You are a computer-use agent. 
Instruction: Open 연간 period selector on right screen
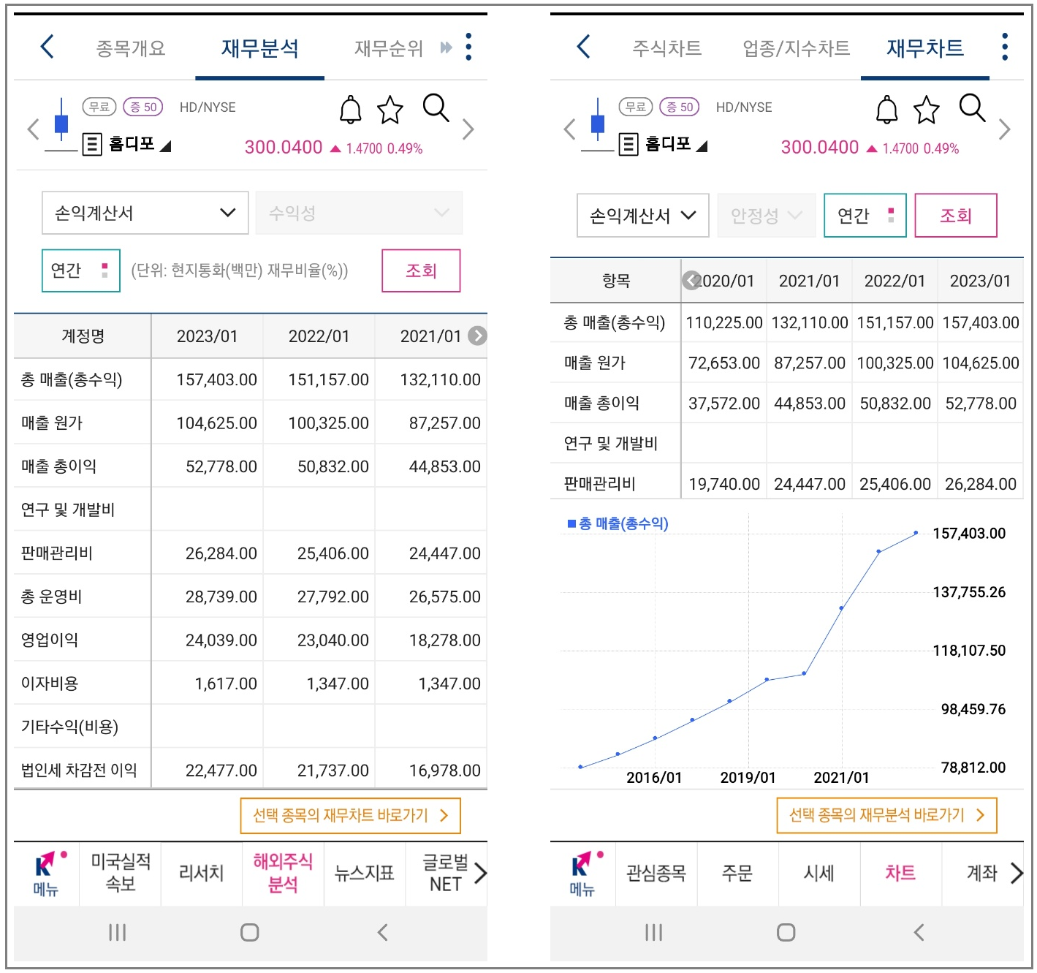865,216
